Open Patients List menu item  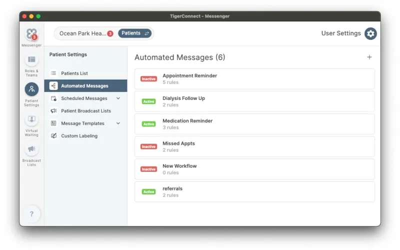tap(85, 73)
